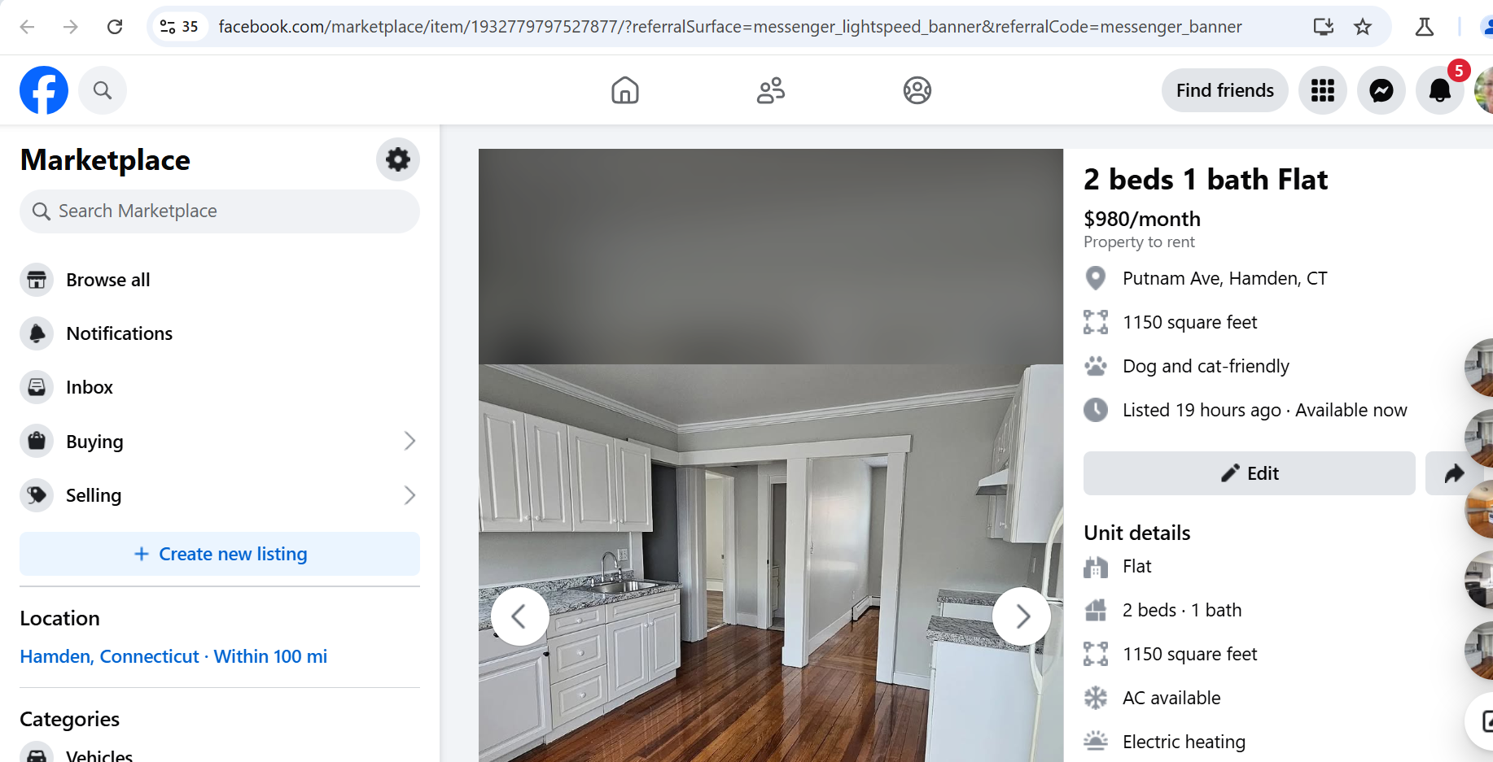Reload the current page
This screenshot has height=762, width=1493.
coord(115,27)
